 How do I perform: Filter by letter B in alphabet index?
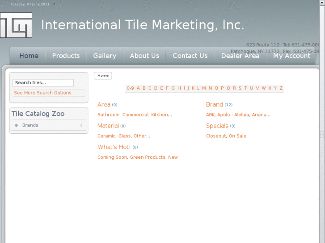[x=144, y=88]
